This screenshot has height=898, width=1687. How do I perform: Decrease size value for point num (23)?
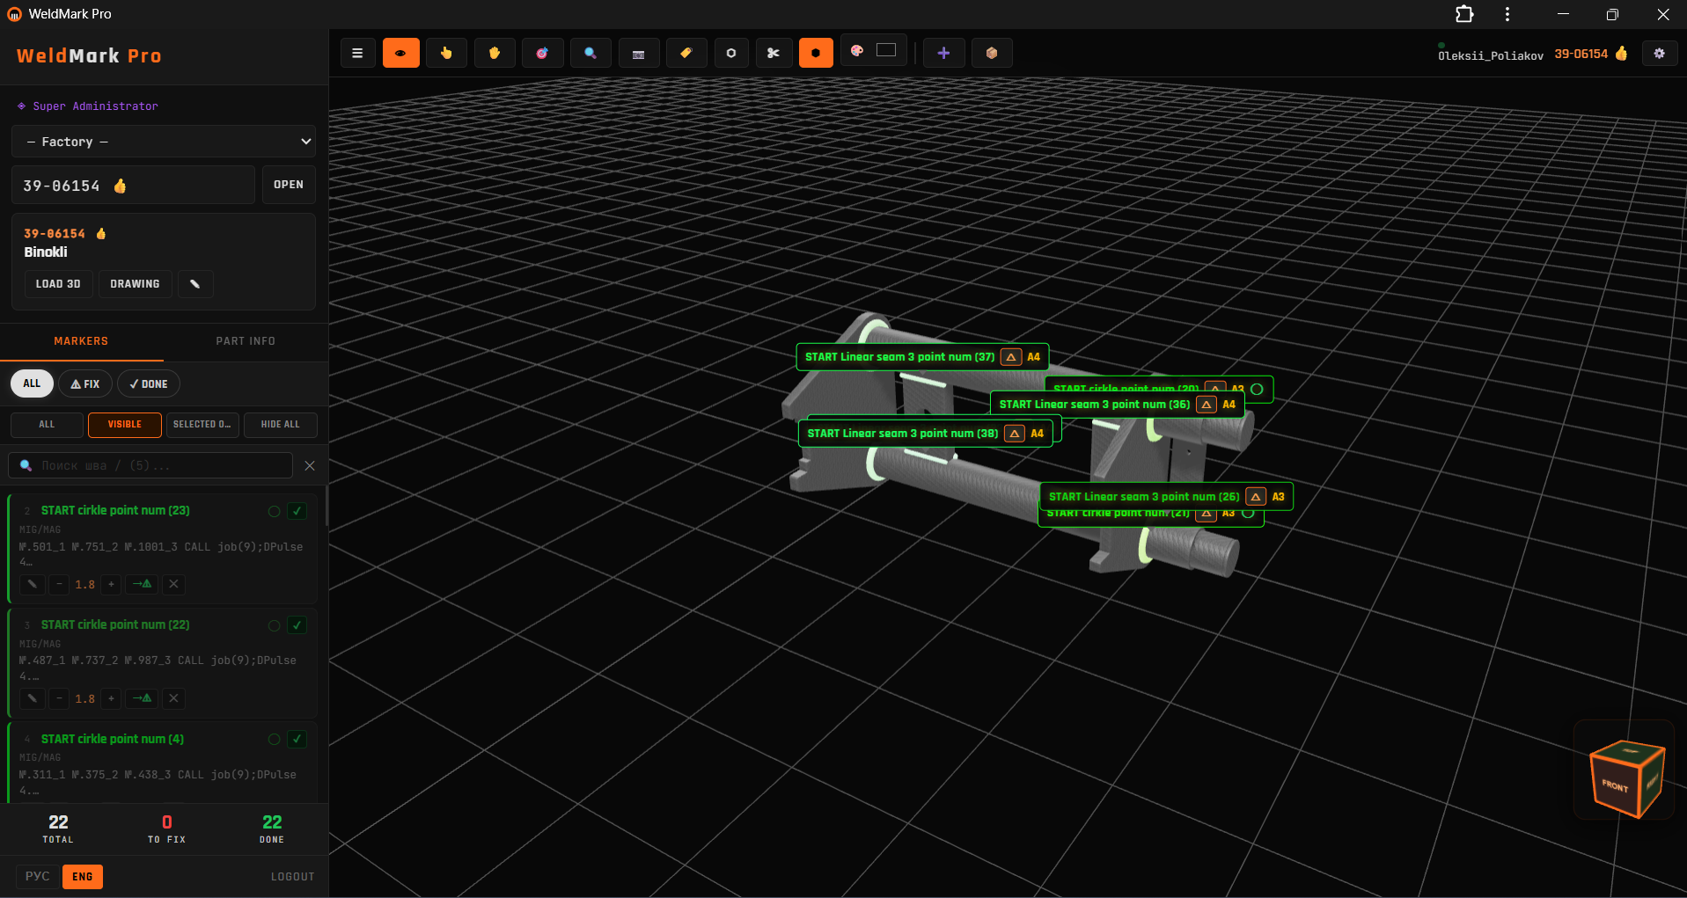coord(59,584)
